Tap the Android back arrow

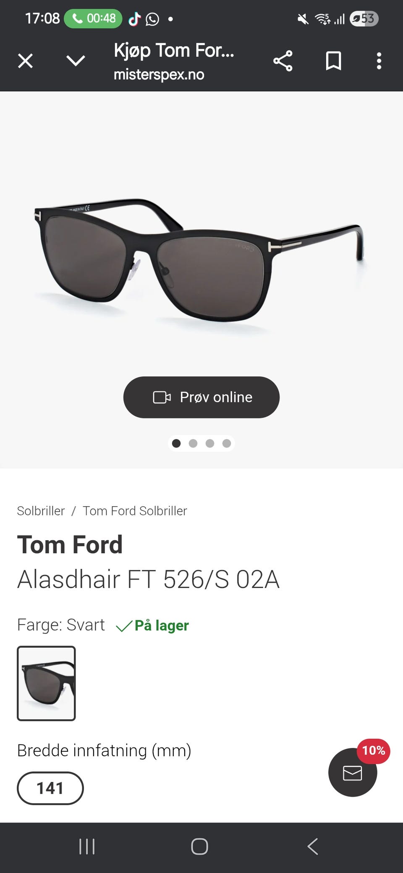(x=313, y=847)
